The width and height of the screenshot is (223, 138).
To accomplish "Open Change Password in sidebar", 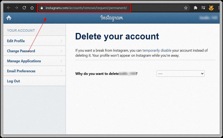I will 34,51.
